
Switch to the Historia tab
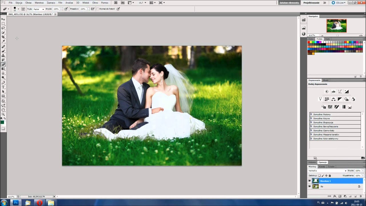click(x=312, y=162)
